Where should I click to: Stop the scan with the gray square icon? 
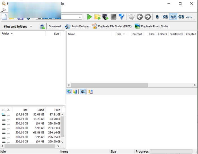pos(113,17)
